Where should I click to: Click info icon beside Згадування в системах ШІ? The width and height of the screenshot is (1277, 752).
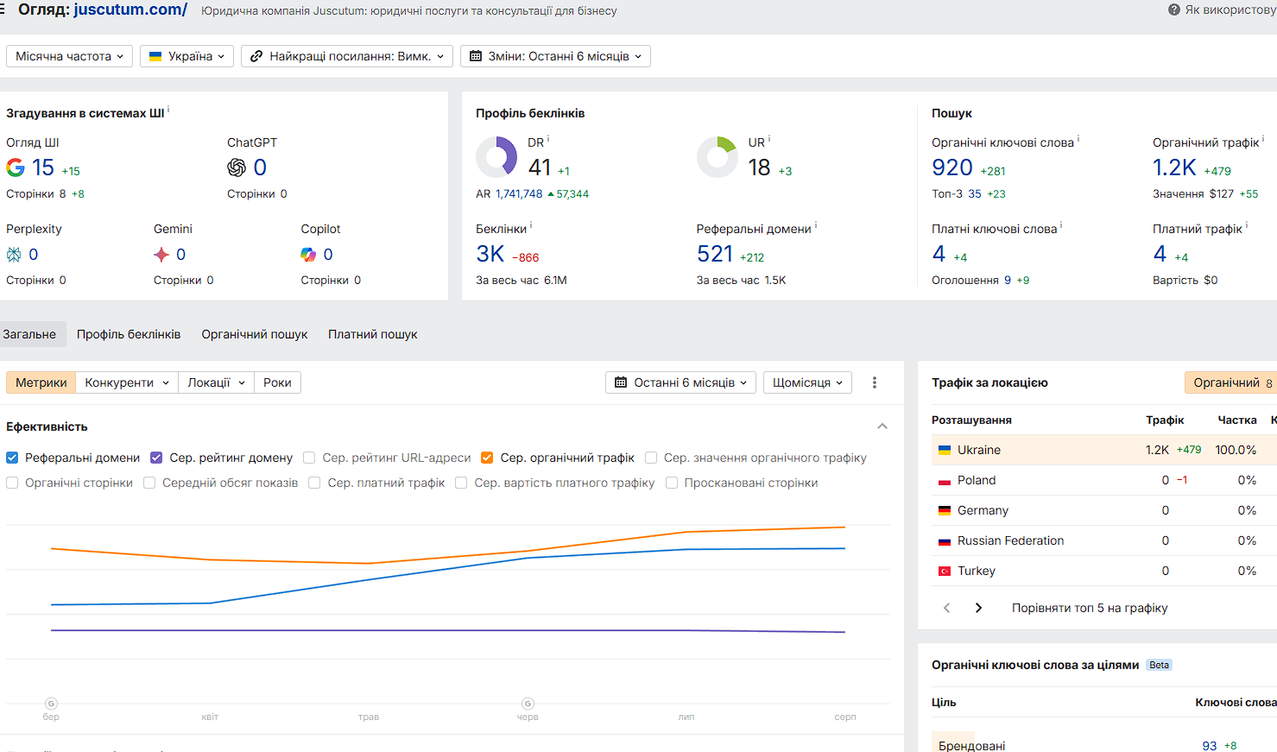(168, 110)
